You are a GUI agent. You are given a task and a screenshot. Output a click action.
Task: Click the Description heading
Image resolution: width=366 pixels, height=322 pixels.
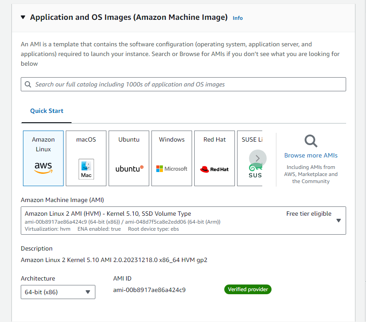(x=37, y=248)
